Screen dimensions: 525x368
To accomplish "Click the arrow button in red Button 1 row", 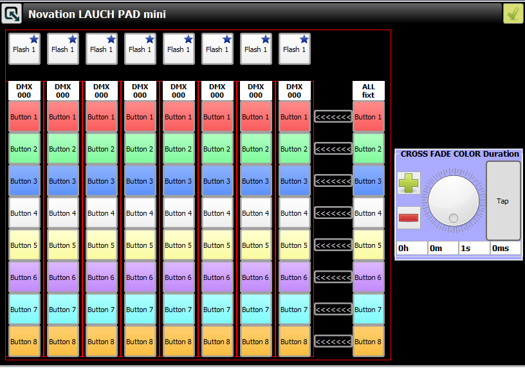I will [333, 117].
